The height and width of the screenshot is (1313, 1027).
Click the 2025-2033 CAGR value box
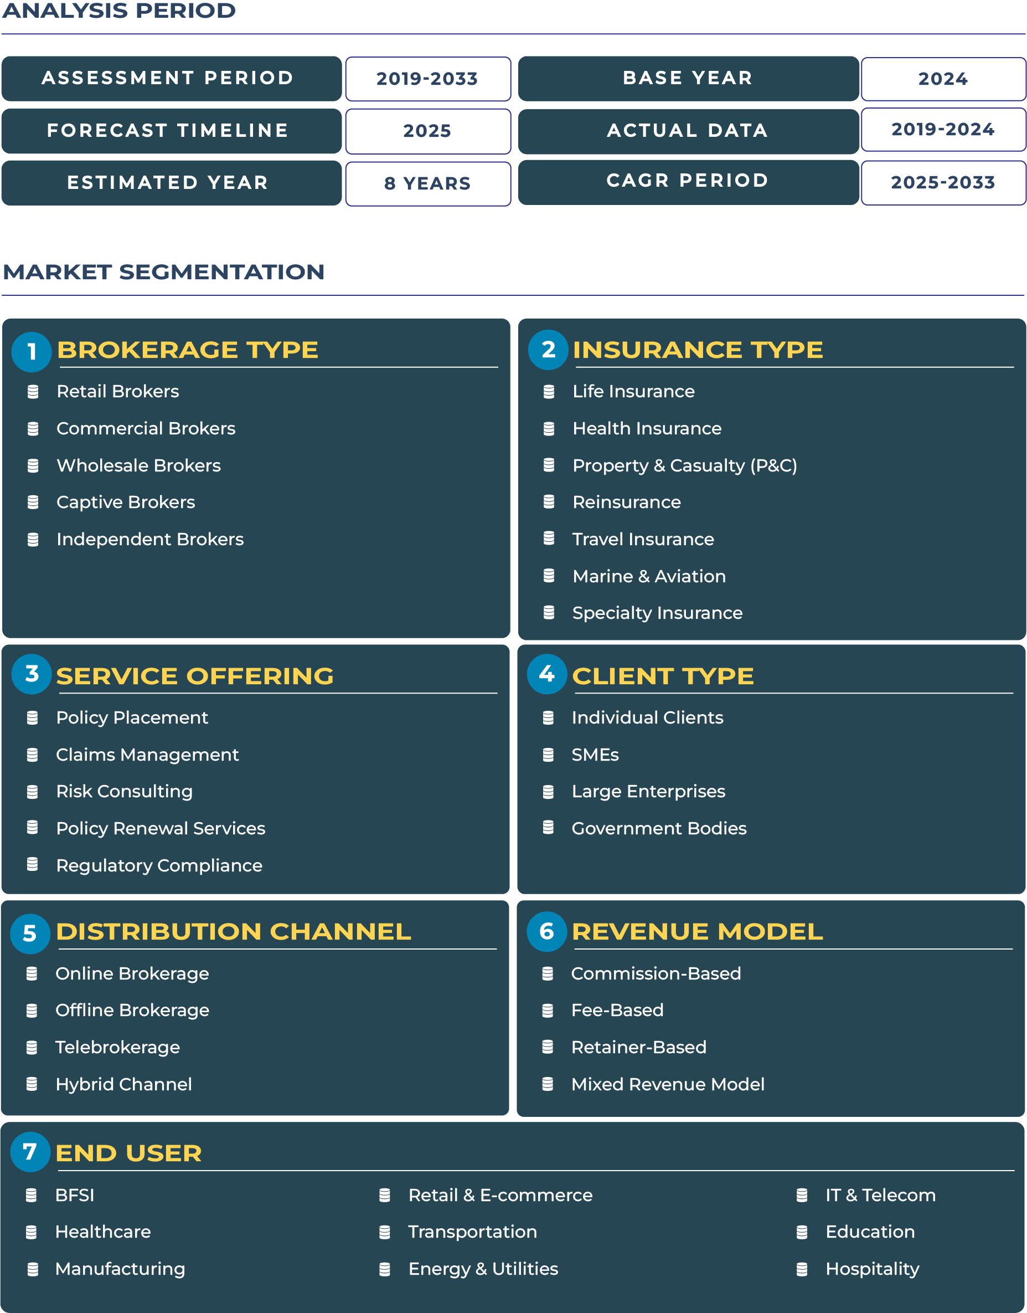tap(943, 183)
